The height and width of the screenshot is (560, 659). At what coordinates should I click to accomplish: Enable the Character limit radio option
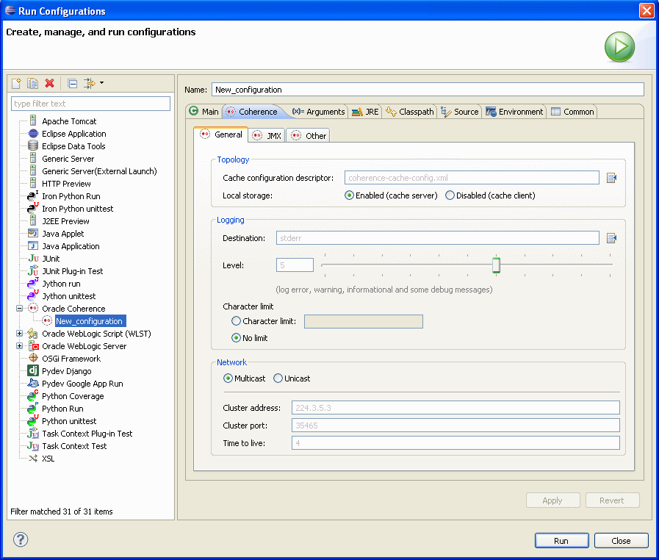[x=236, y=321]
